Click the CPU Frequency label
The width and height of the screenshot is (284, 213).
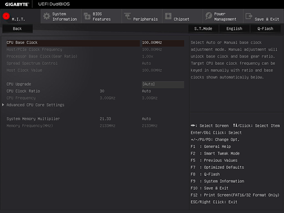click(21, 98)
